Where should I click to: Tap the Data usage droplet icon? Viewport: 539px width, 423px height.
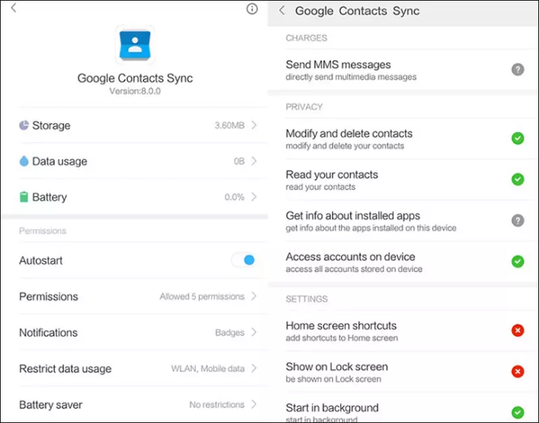[x=24, y=161]
